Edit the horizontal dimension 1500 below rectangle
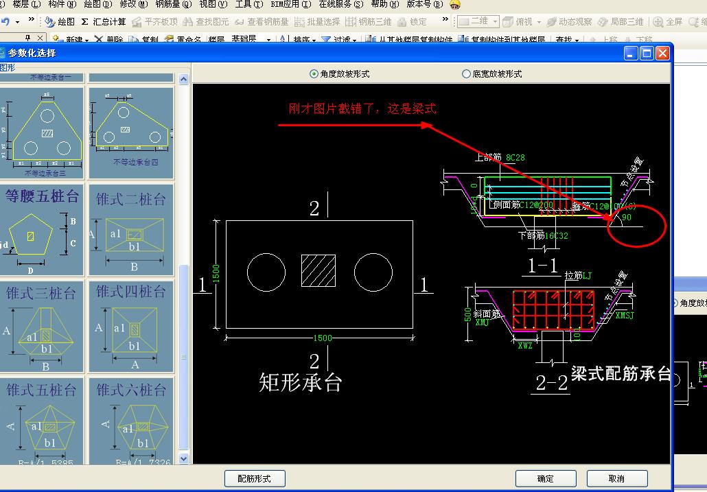707x492 pixels. (323, 338)
